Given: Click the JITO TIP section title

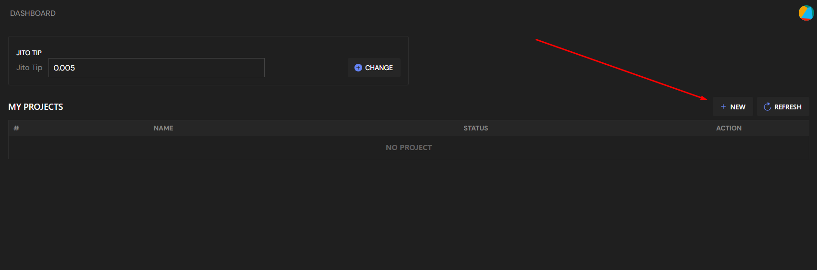Looking at the screenshot, I should [x=29, y=53].
